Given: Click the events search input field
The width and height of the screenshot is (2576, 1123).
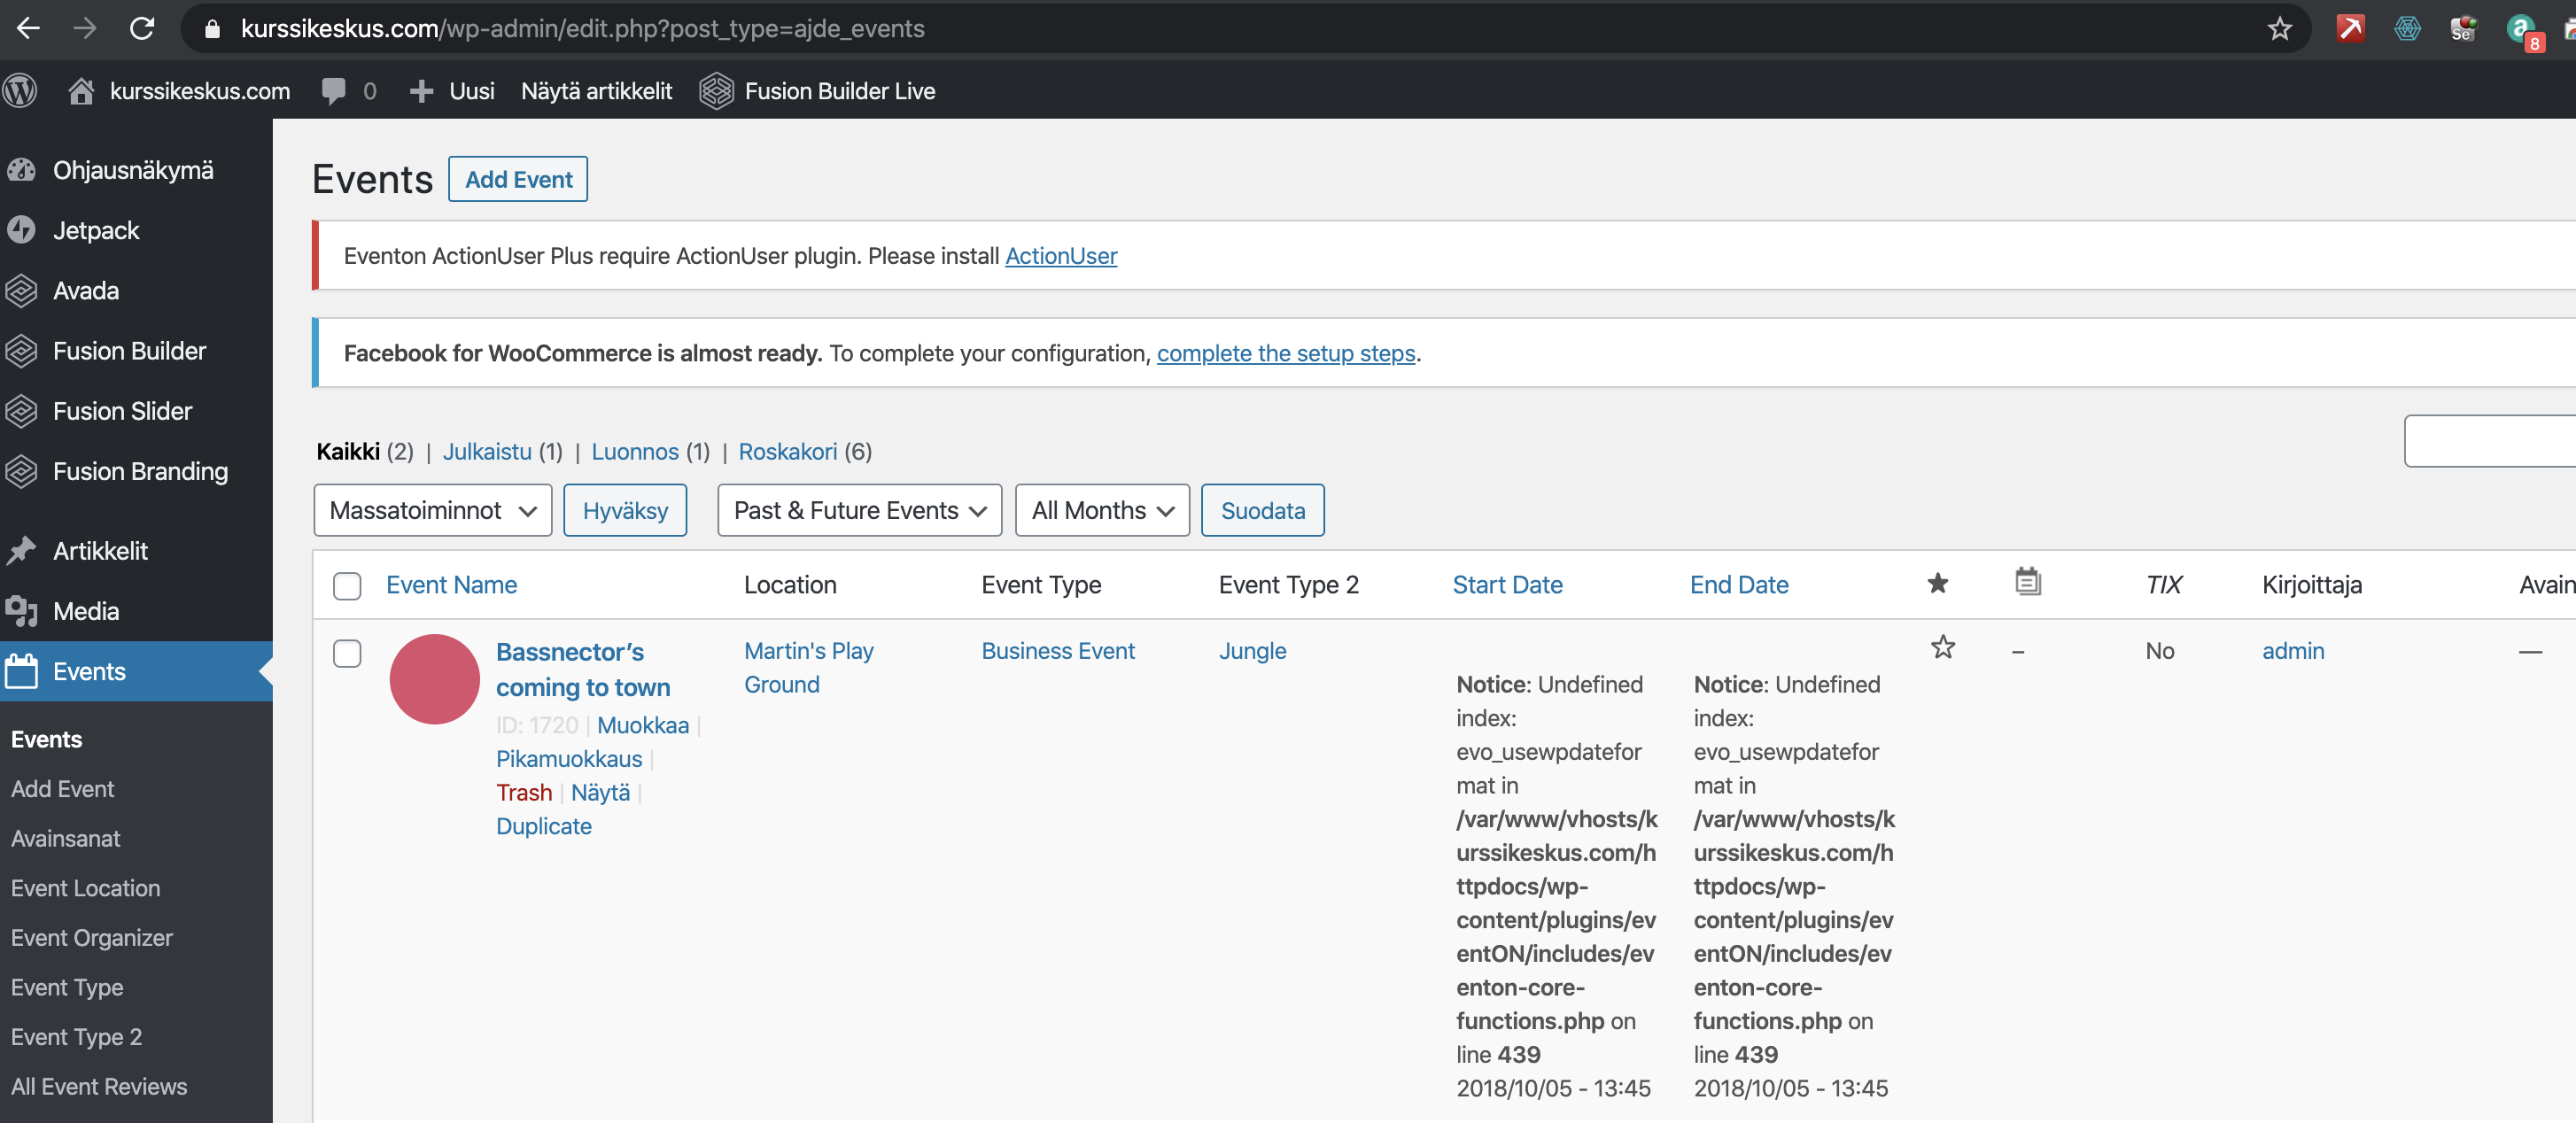Looking at the screenshot, I should tap(2489, 441).
